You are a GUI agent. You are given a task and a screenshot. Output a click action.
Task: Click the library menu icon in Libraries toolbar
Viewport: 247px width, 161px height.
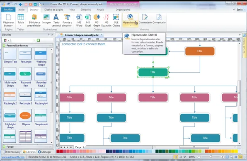coord(5,40)
